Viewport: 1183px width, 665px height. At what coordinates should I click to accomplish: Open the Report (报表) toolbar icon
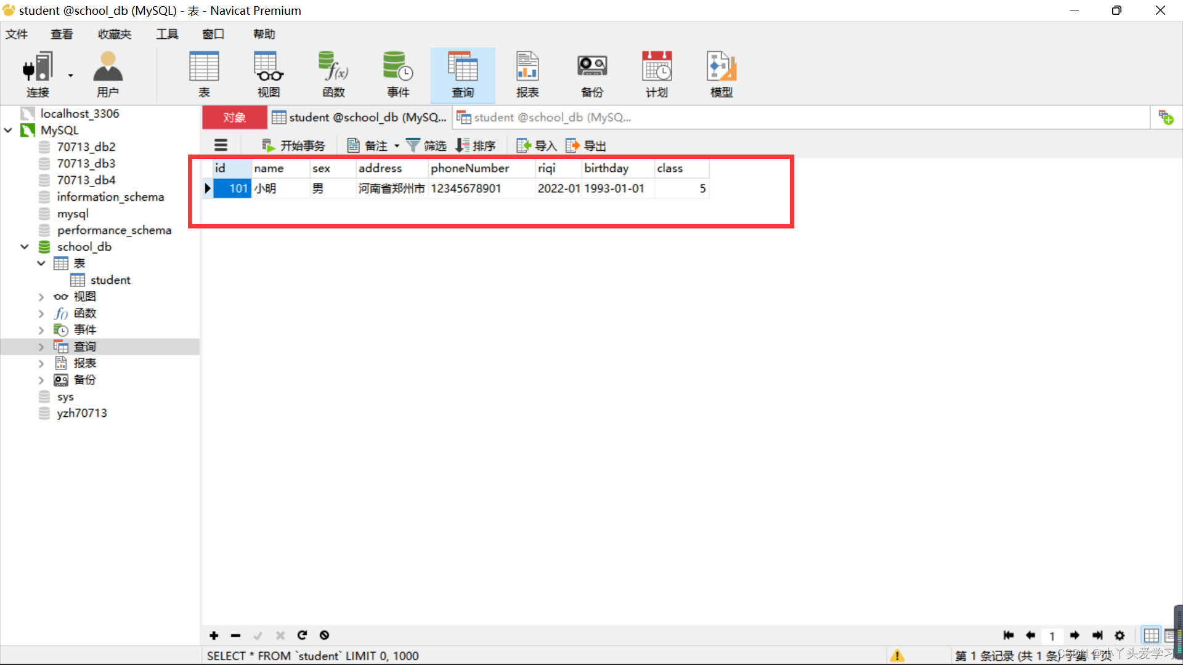coord(527,75)
